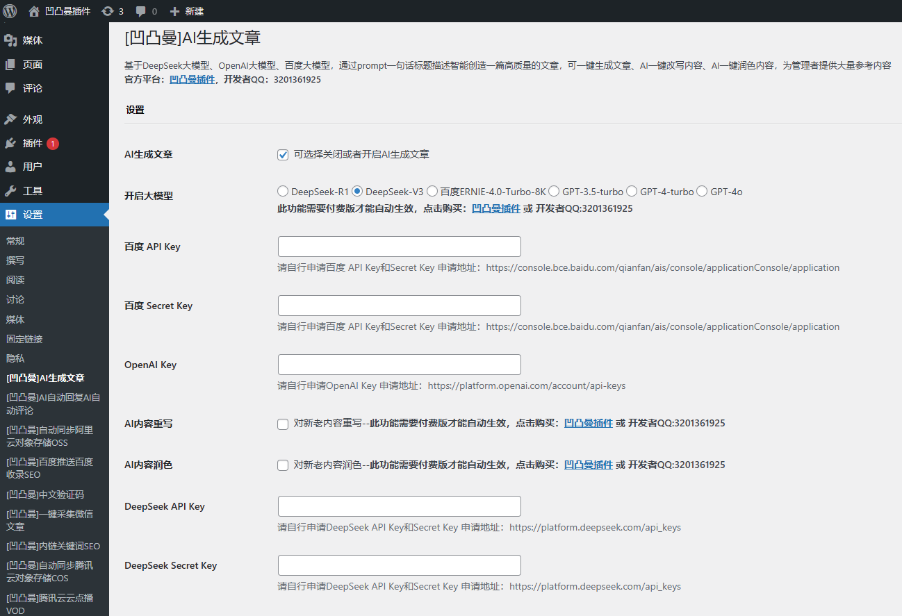
Task: Focus the 百度 API Key input field
Action: click(399, 247)
